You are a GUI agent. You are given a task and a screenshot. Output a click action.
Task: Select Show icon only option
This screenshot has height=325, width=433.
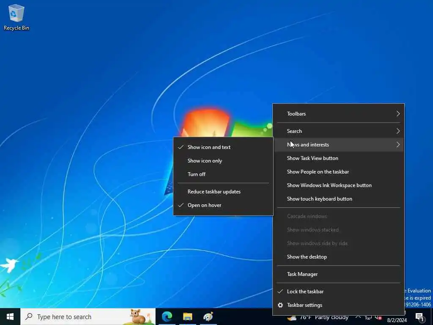pyautogui.click(x=223, y=160)
